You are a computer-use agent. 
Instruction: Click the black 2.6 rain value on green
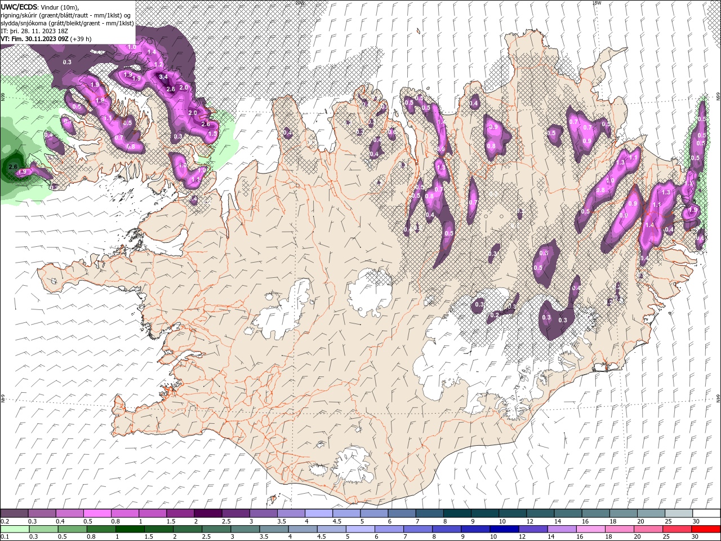[x=13, y=167]
